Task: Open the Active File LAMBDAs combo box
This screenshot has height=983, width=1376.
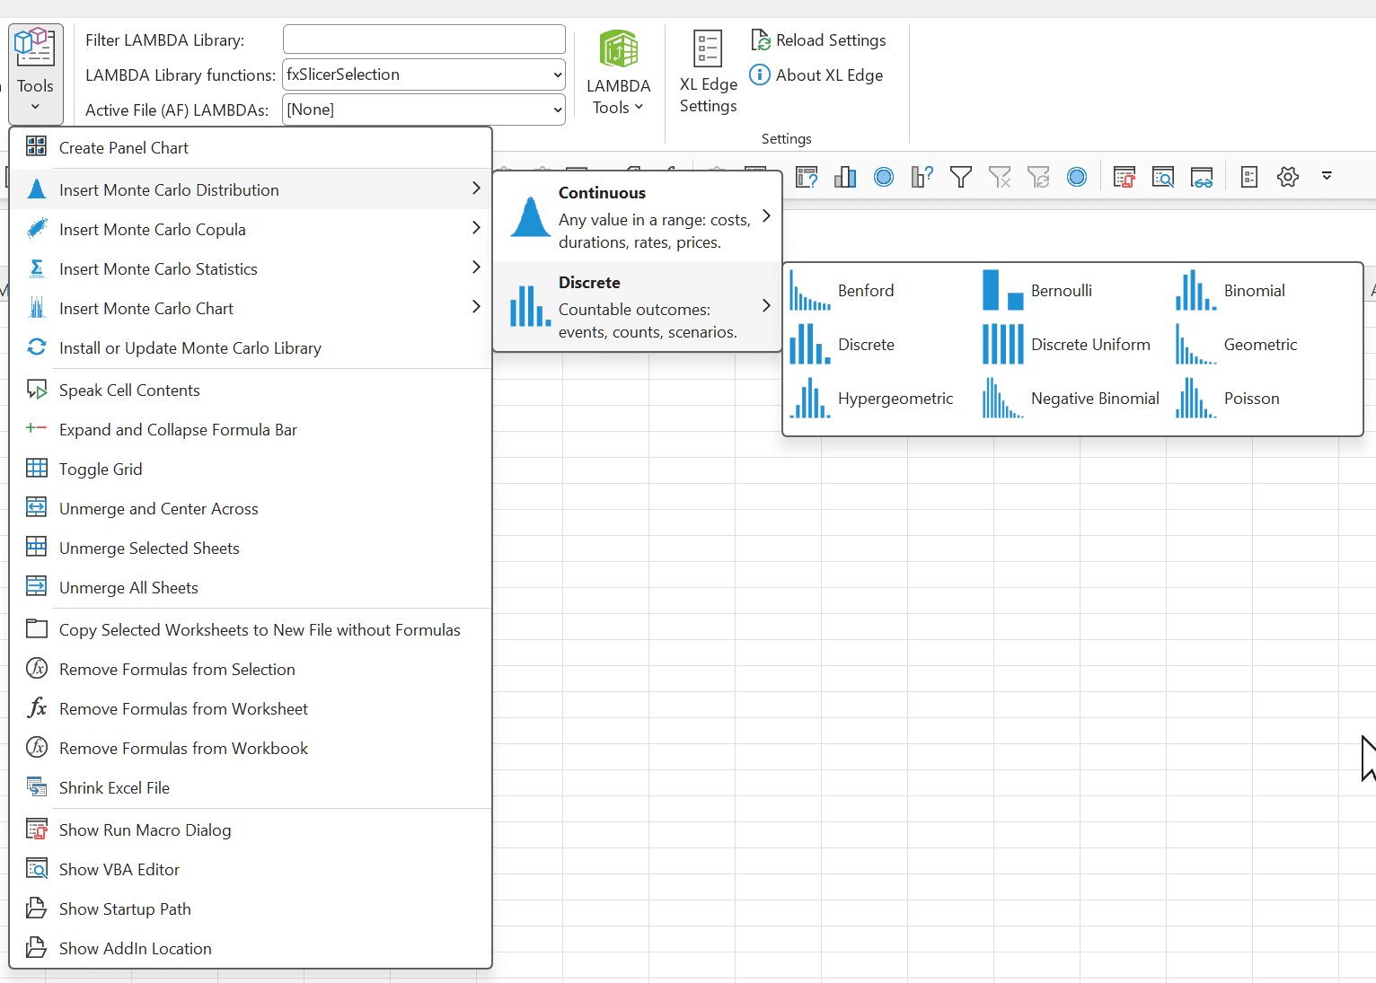Action: tap(424, 110)
